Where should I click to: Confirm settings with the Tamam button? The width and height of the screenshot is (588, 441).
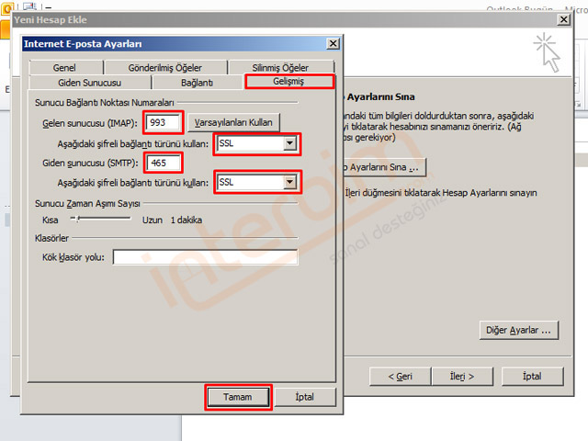click(237, 396)
